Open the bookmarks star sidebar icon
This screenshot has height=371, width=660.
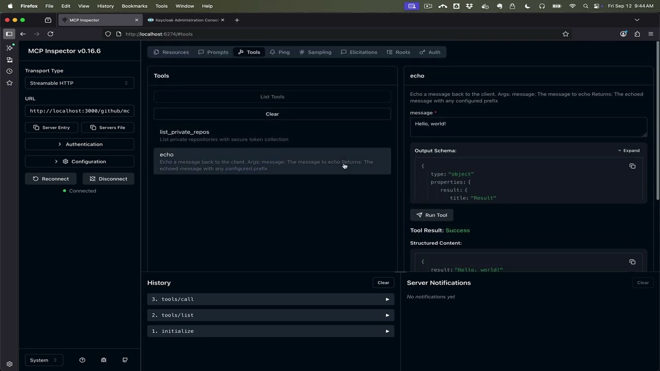9,83
